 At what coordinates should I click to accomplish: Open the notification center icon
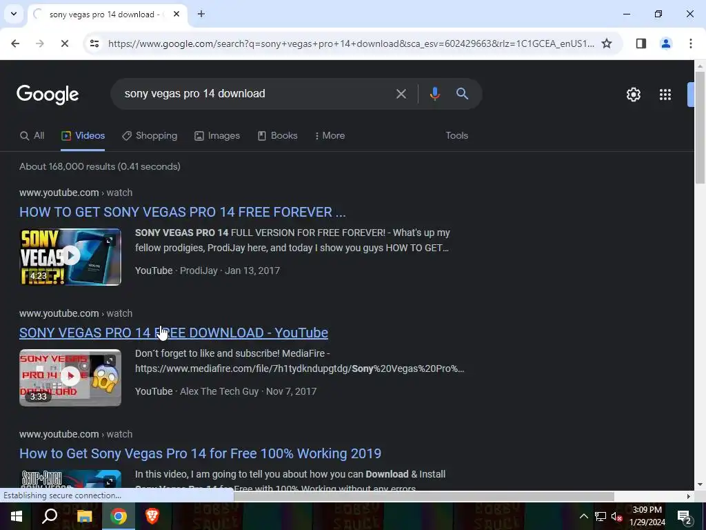tap(684, 516)
